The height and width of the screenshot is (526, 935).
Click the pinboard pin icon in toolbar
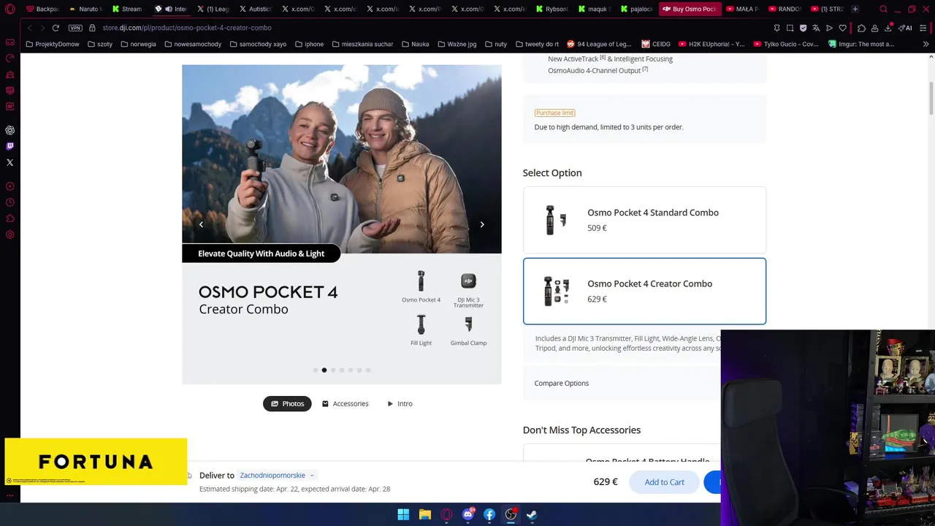[x=776, y=28]
